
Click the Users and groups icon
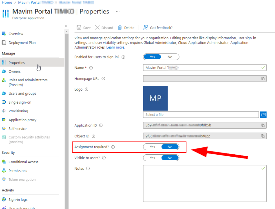click(x=4, y=93)
